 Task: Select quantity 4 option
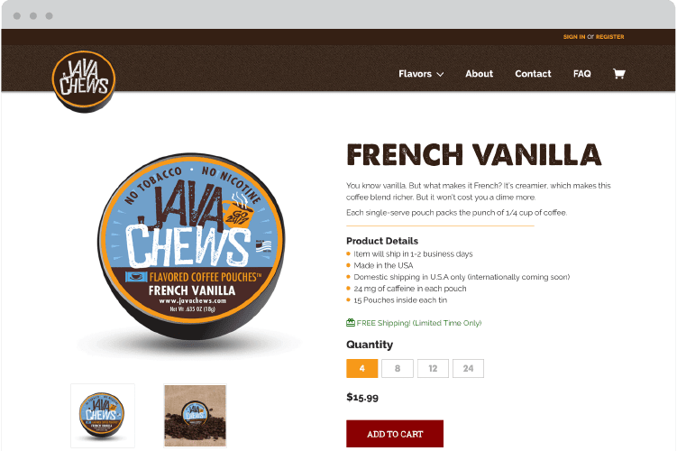361,369
